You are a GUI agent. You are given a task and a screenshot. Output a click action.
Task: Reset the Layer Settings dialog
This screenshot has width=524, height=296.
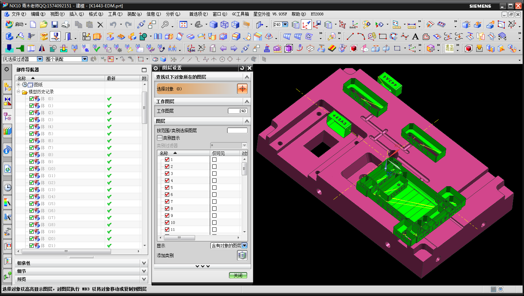[x=242, y=68]
